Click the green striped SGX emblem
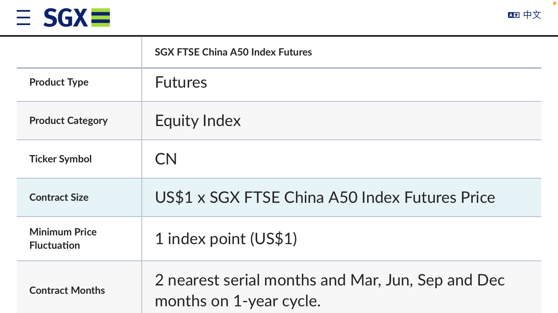Viewport: 558px width, 313px height. pyautogui.click(x=100, y=18)
